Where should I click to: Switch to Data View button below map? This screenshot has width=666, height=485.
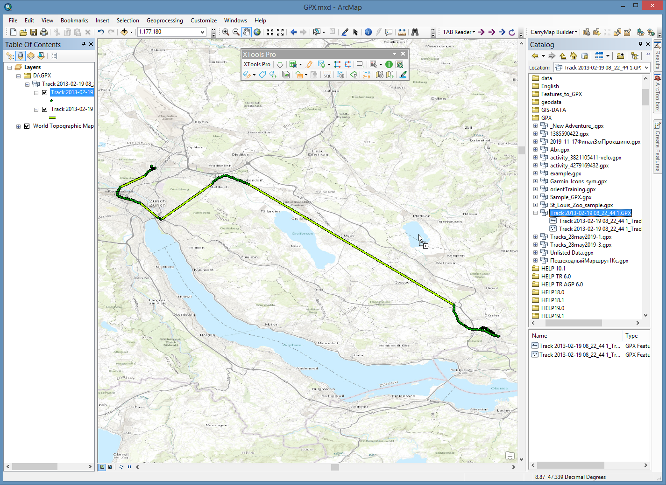tap(102, 467)
